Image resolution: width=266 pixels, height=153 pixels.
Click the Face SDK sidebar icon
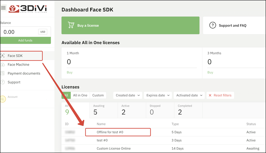[3, 56]
